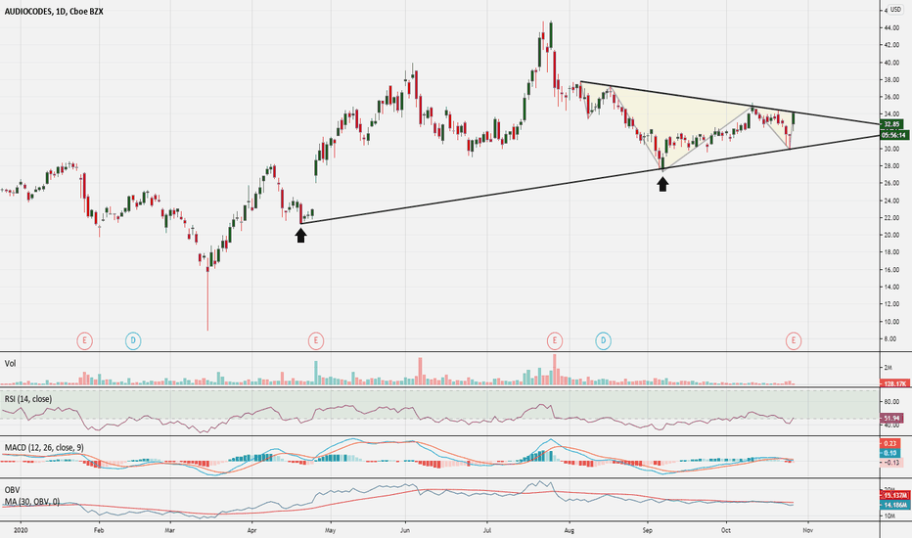Image resolution: width=912 pixels, height=538 pixels.
Task: Click the Jun label on time axis
Action: click(x=405, y=530)
